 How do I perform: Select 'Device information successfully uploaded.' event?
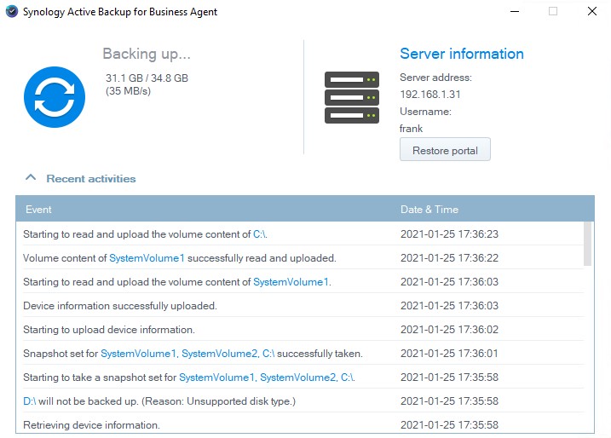coord(120,306)
